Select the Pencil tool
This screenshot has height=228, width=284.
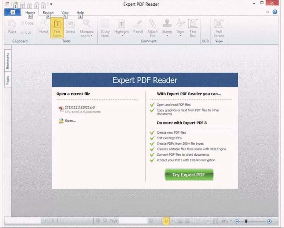[x=138, y=27]
